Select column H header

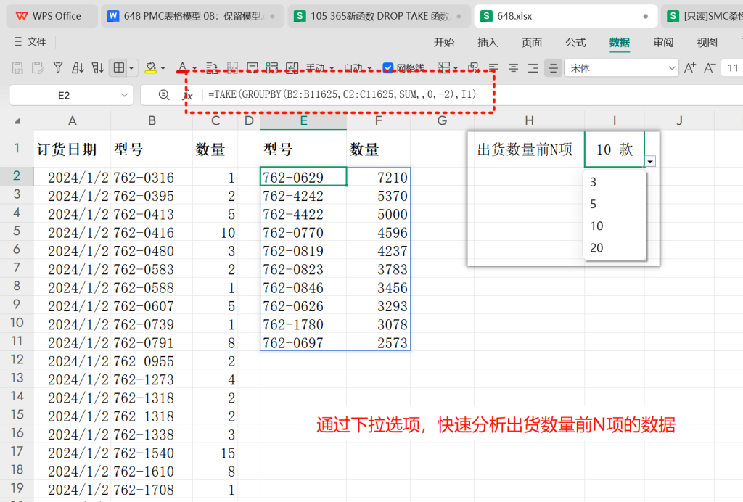point(529,120)
